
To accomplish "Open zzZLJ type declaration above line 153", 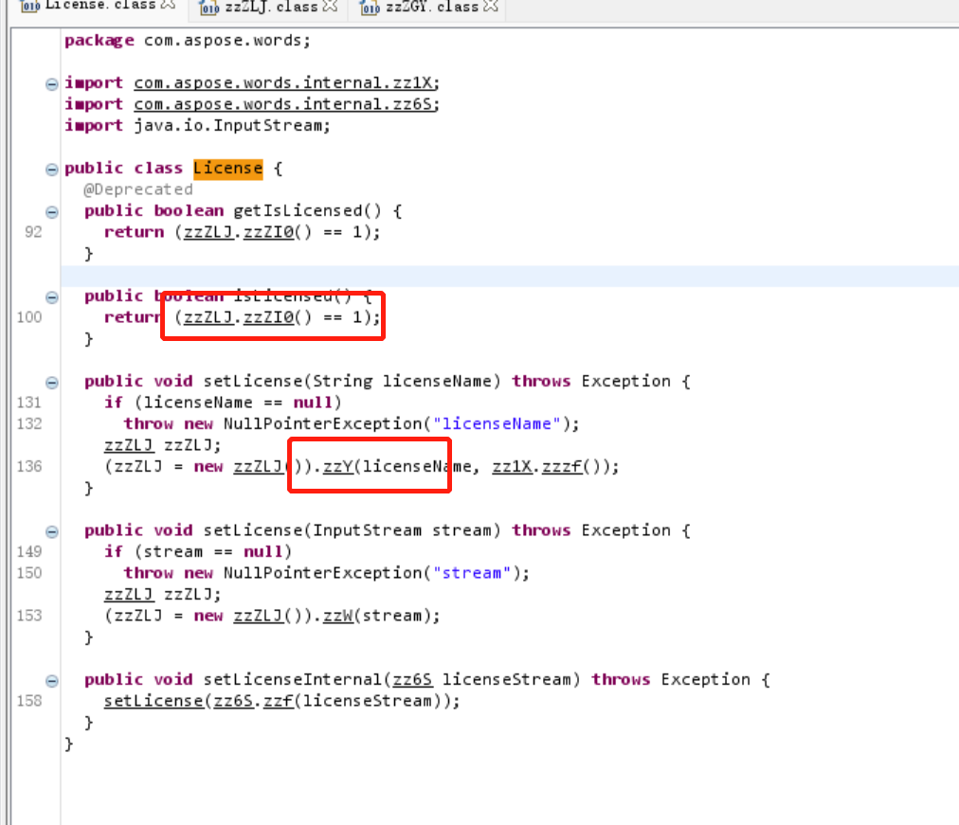I will click(129, 595).
